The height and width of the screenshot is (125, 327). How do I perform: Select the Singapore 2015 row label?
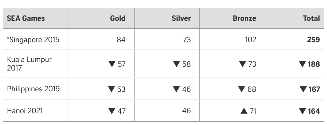tap(33, 40)
